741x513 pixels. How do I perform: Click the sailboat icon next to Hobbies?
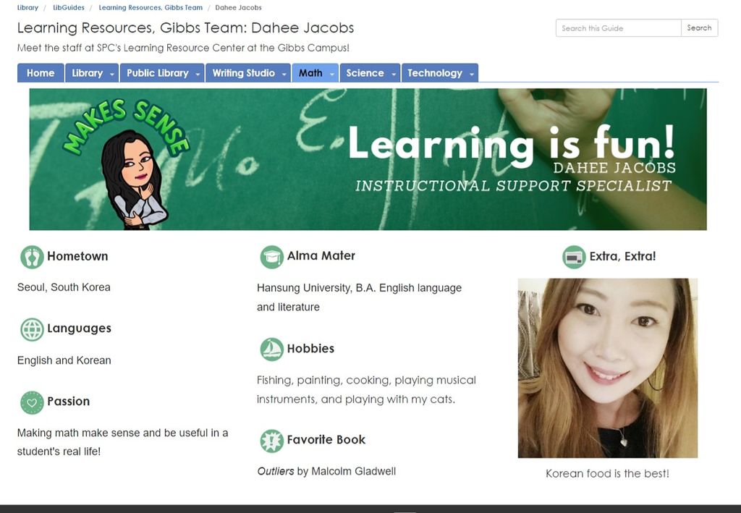click(272, 349)
